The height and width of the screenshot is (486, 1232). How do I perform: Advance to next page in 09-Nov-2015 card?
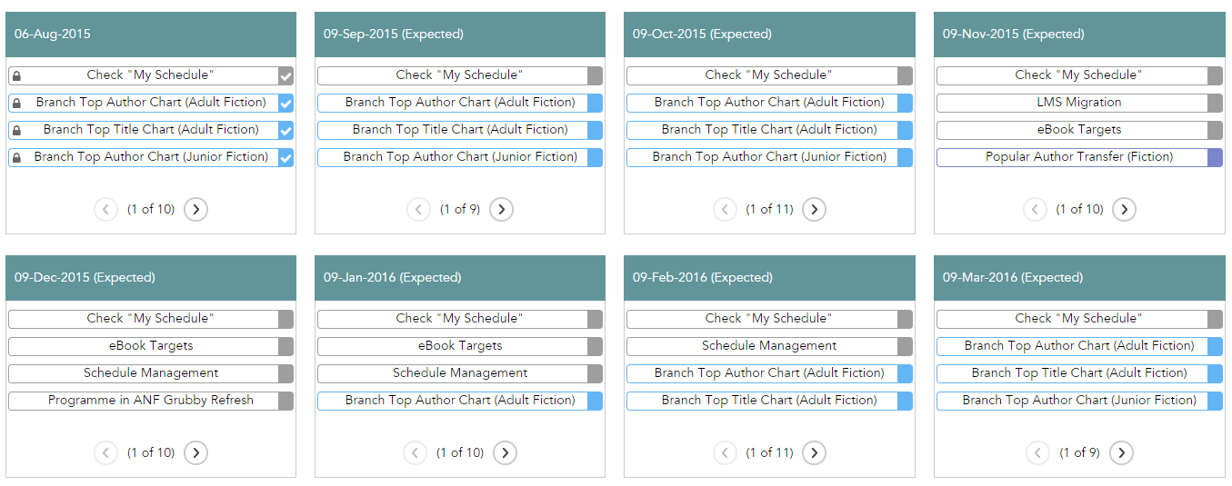tap(1124, 210)
